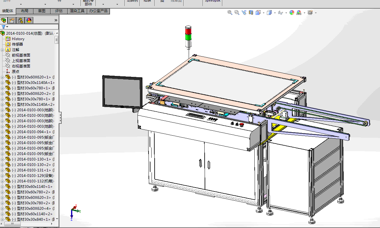Open the Hide/Show Items glasses dropdown

[x=286, y=13]
